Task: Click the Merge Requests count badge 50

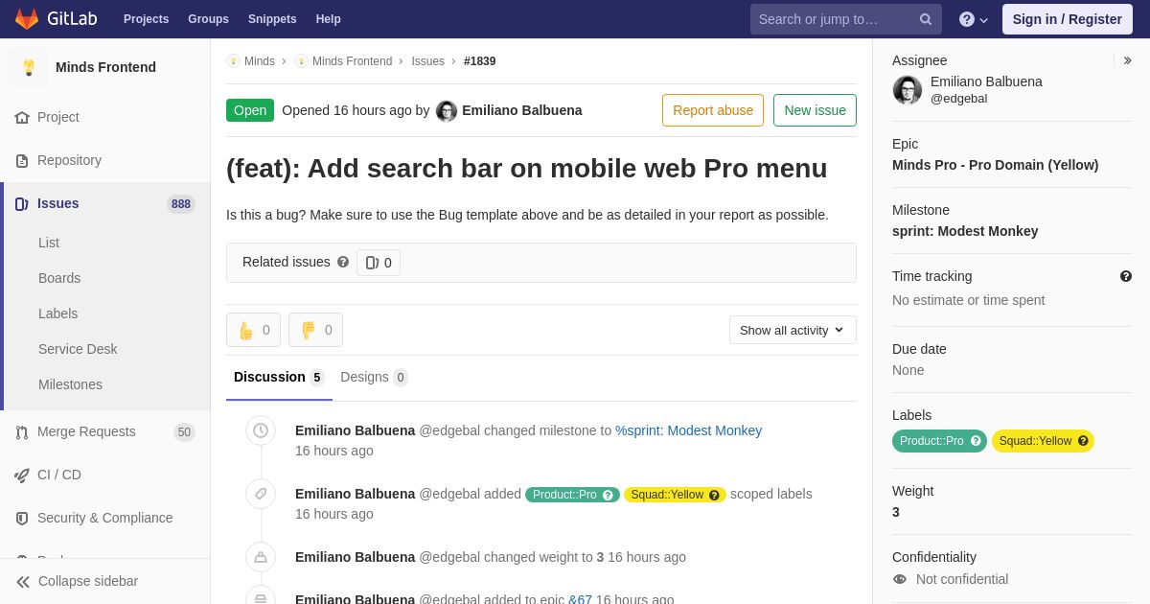Action: 184,432
